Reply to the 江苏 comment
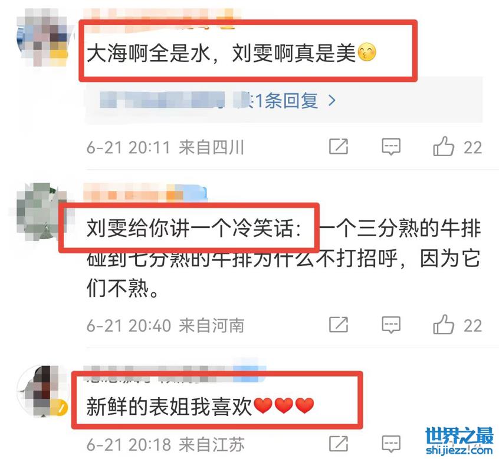 point(391,444)
